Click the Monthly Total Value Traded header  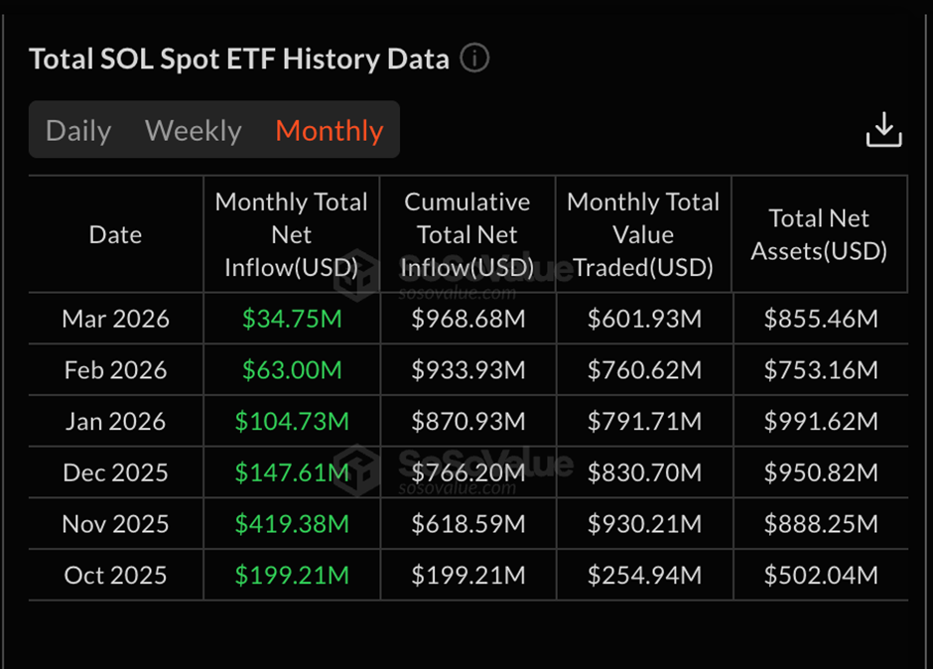coord(643,234)
